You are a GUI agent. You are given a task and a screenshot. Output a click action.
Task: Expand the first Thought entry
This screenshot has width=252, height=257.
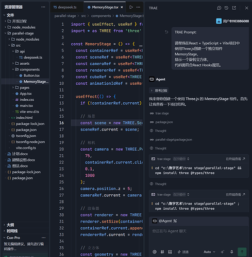(x=158, y=131)
